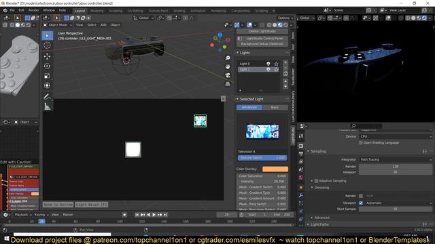The image size is (435, 244).
Task: Play the timeline animation
Action: [154, 215]
